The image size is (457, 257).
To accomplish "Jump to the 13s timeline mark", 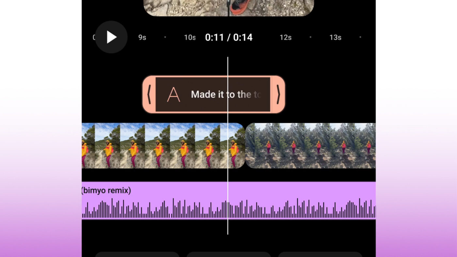I will click(x=335, y=38).
